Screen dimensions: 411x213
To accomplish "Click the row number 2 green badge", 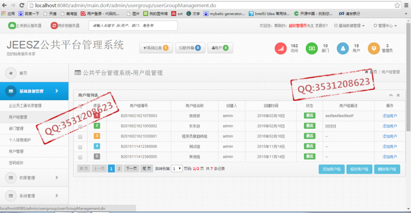I will pyautogui.click(x=96, y=126).
